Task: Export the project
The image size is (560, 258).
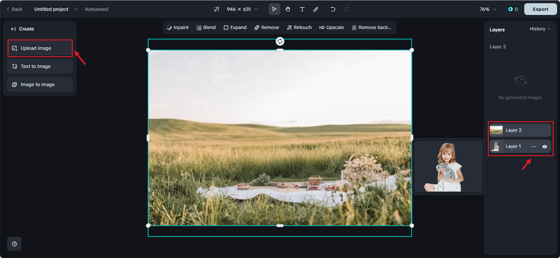Action: coord(540,9)
